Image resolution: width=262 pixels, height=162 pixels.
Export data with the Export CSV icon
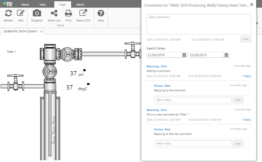tap(83, 13)
